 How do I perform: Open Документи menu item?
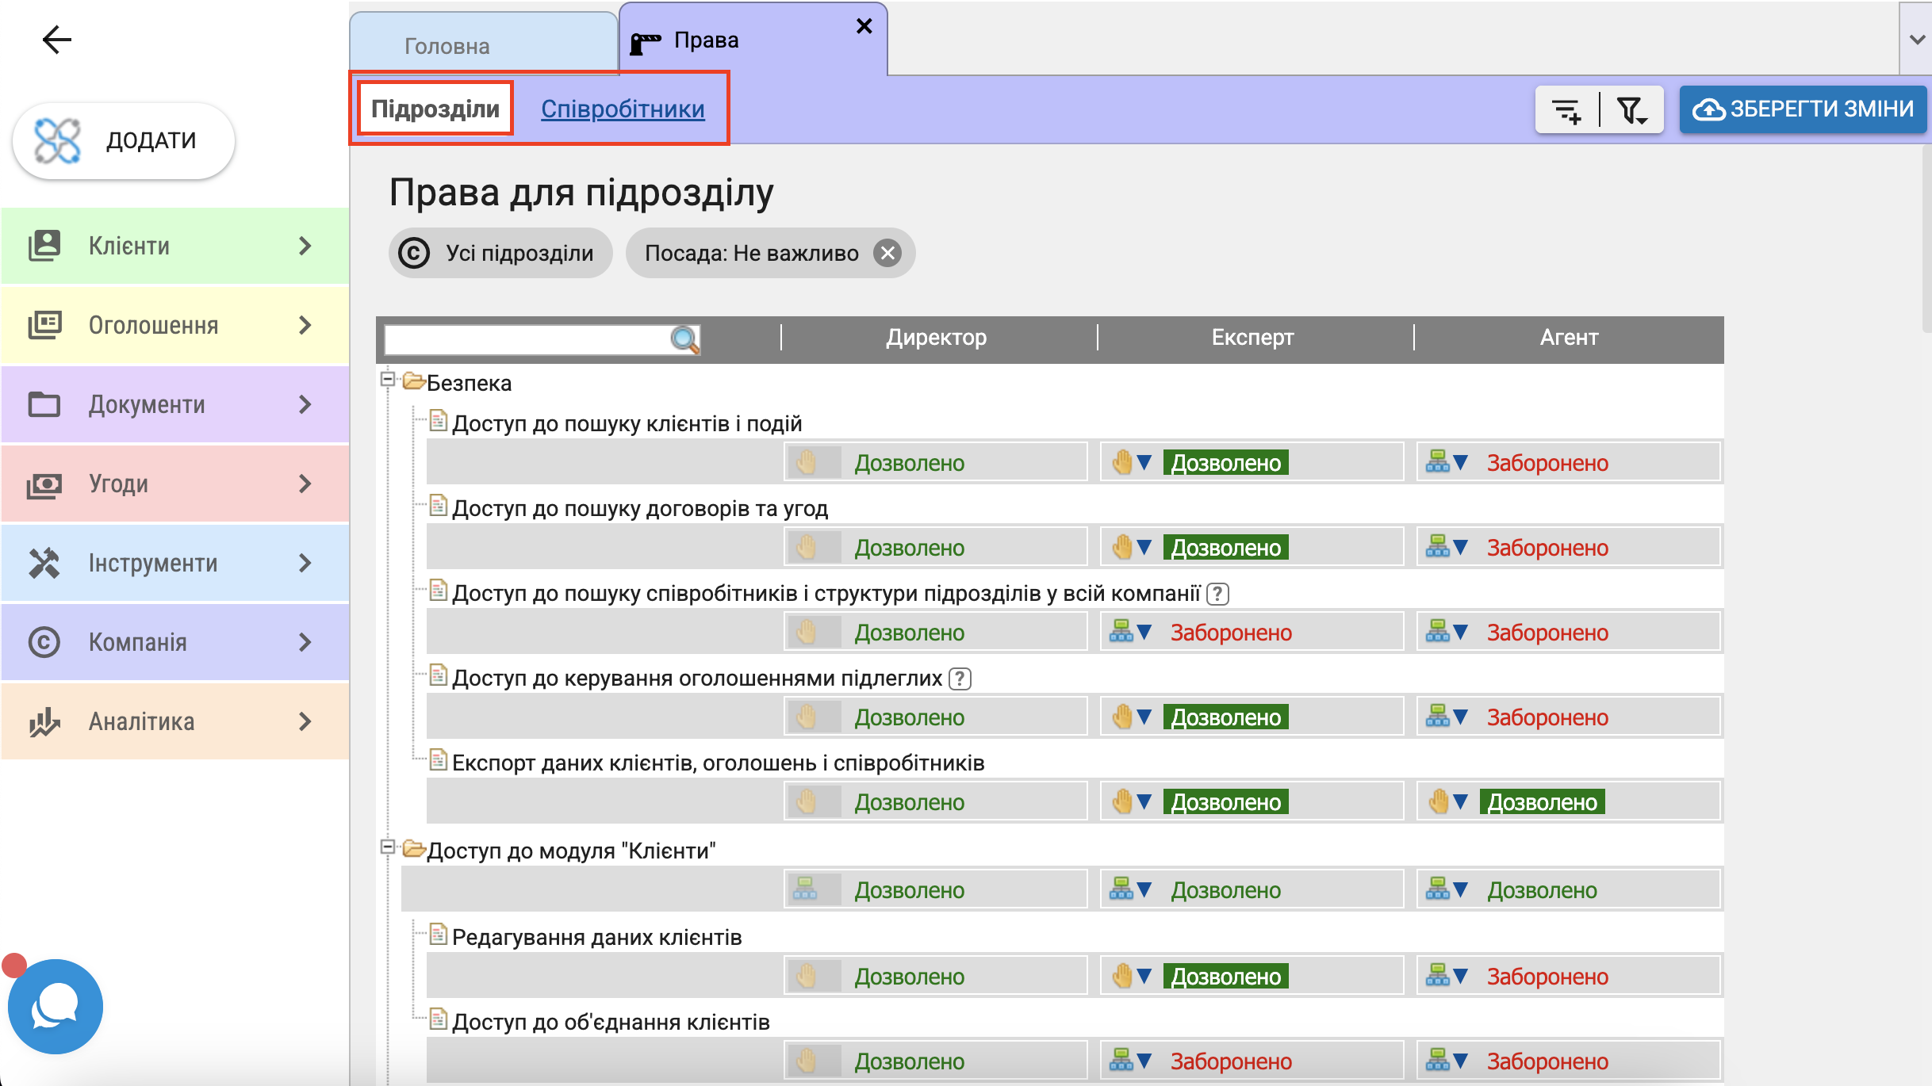pyautogui.click(x=175, y=404)
